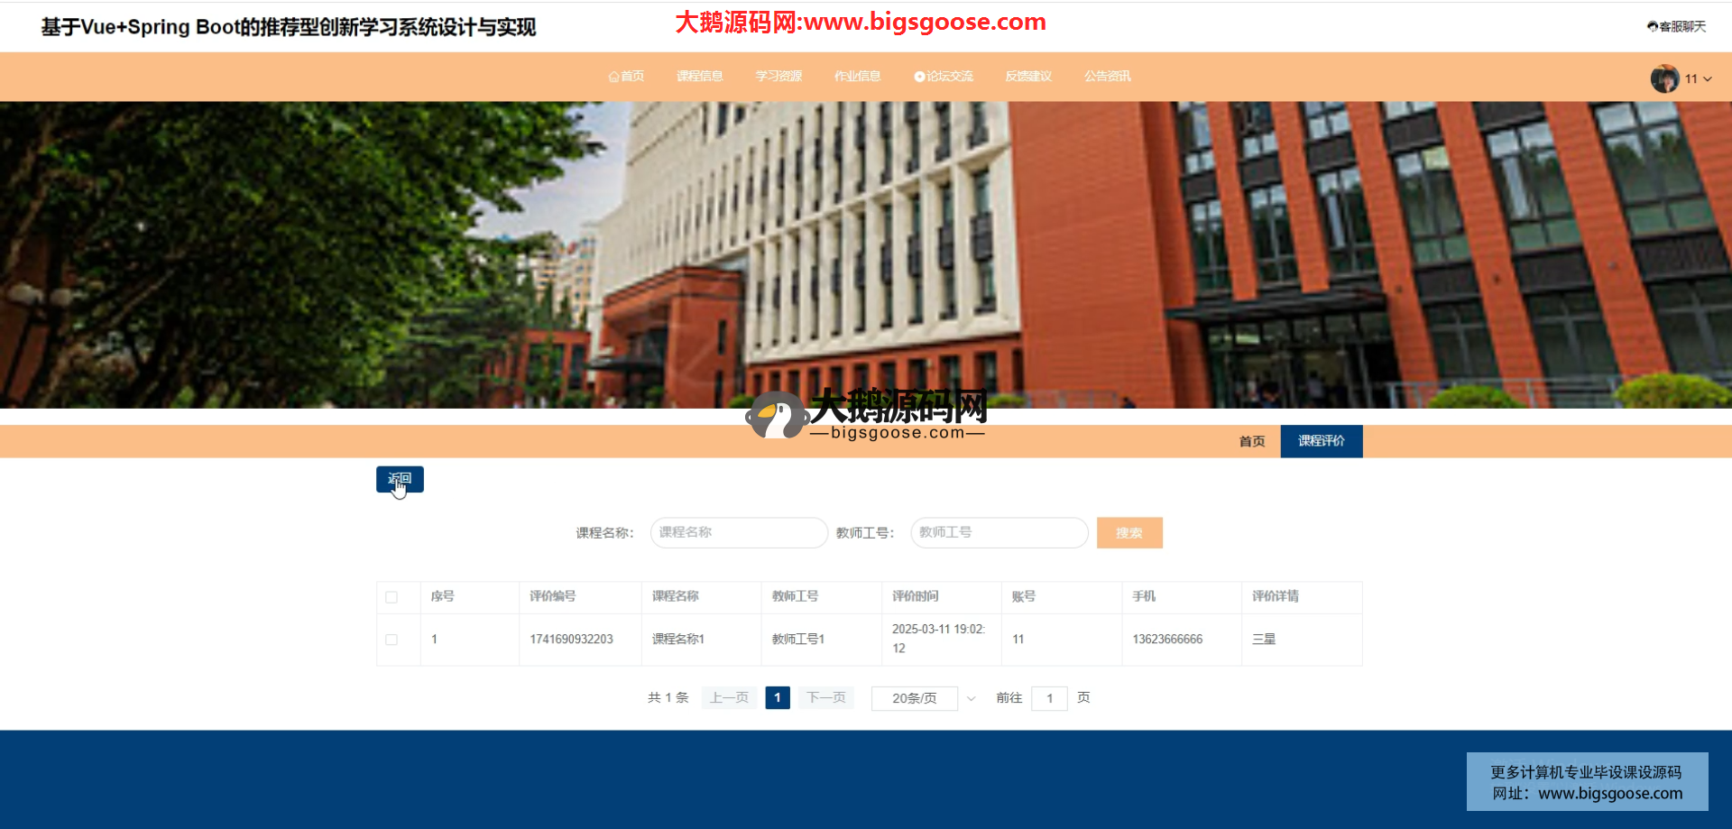Click the 大鹅源码网 goose logo
The width and height of the screenshot is (1732, 829).
coord(775,417)
